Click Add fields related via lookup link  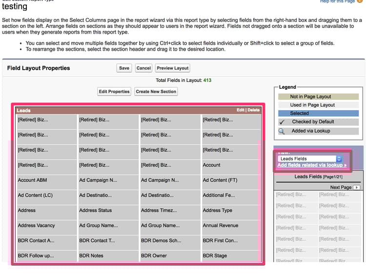point(312,165)
